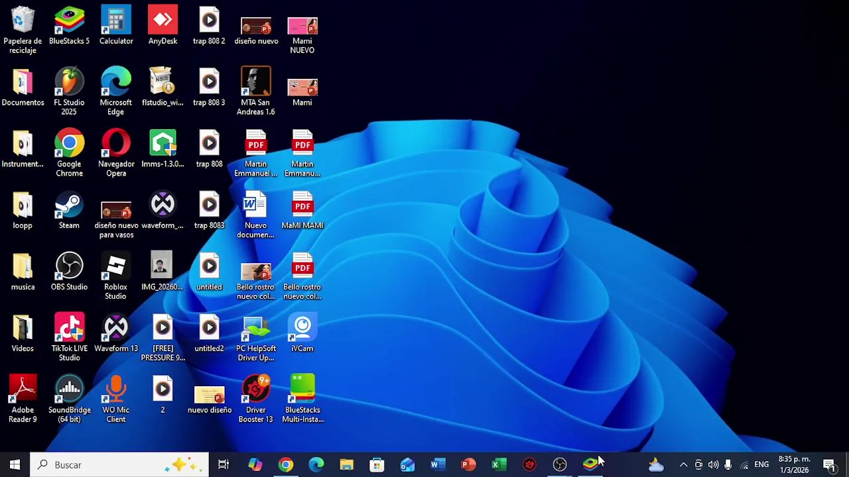
Task: Open the notification center
Action: click(830, 465)
